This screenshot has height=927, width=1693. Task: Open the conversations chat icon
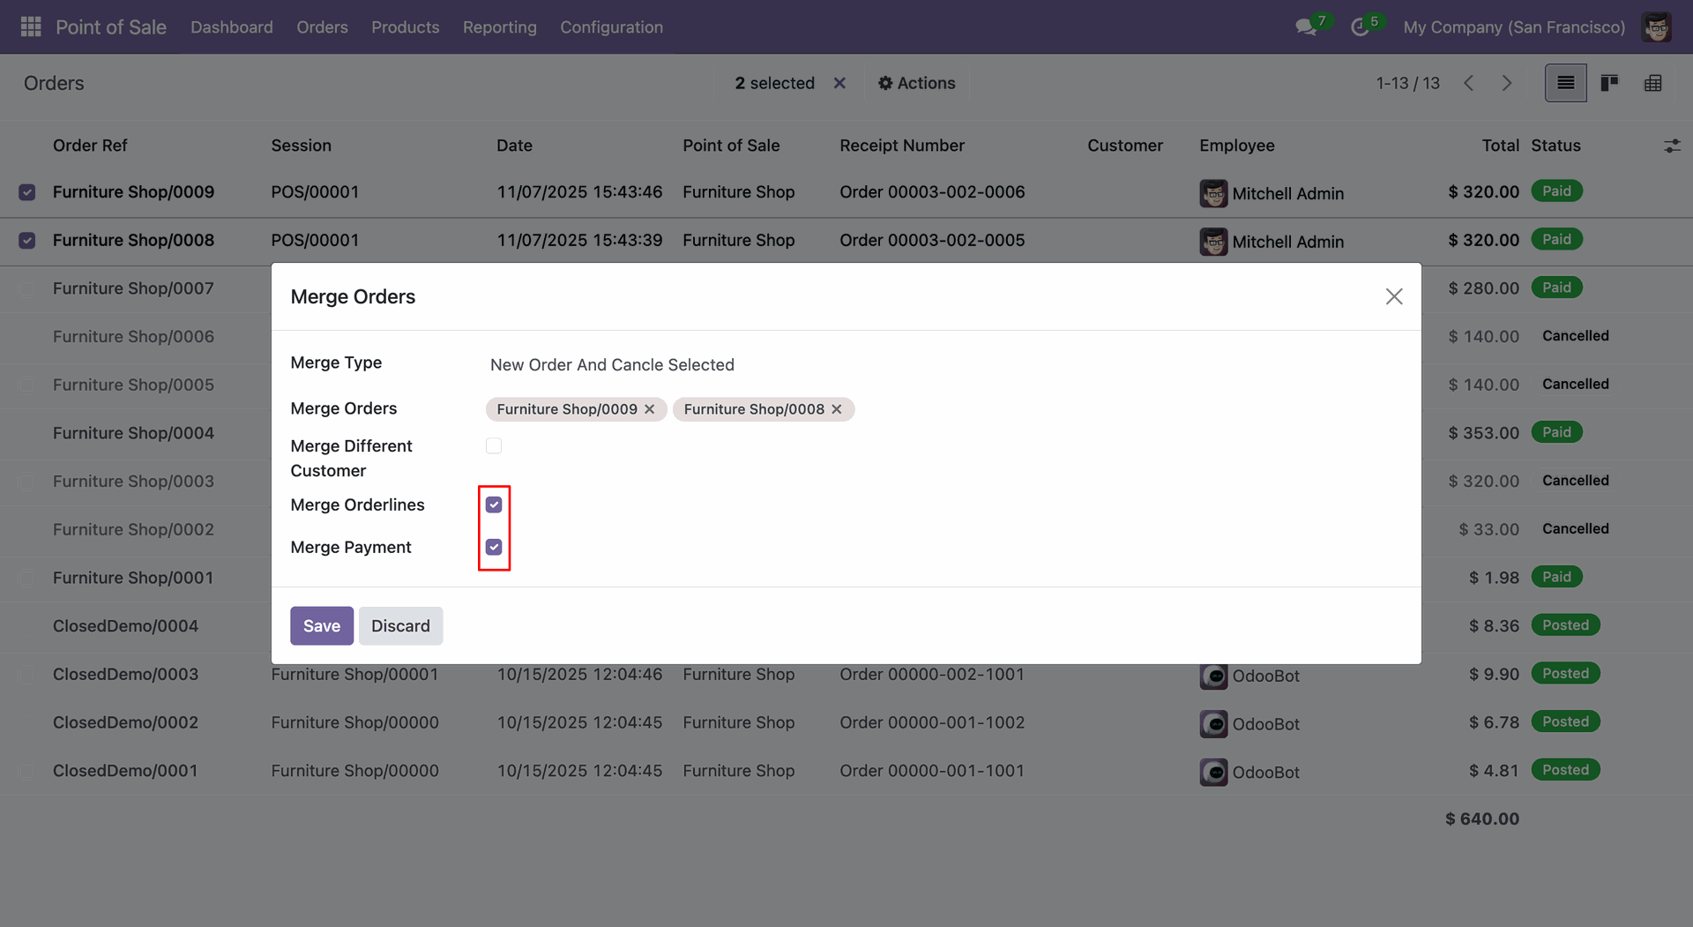1305,27
